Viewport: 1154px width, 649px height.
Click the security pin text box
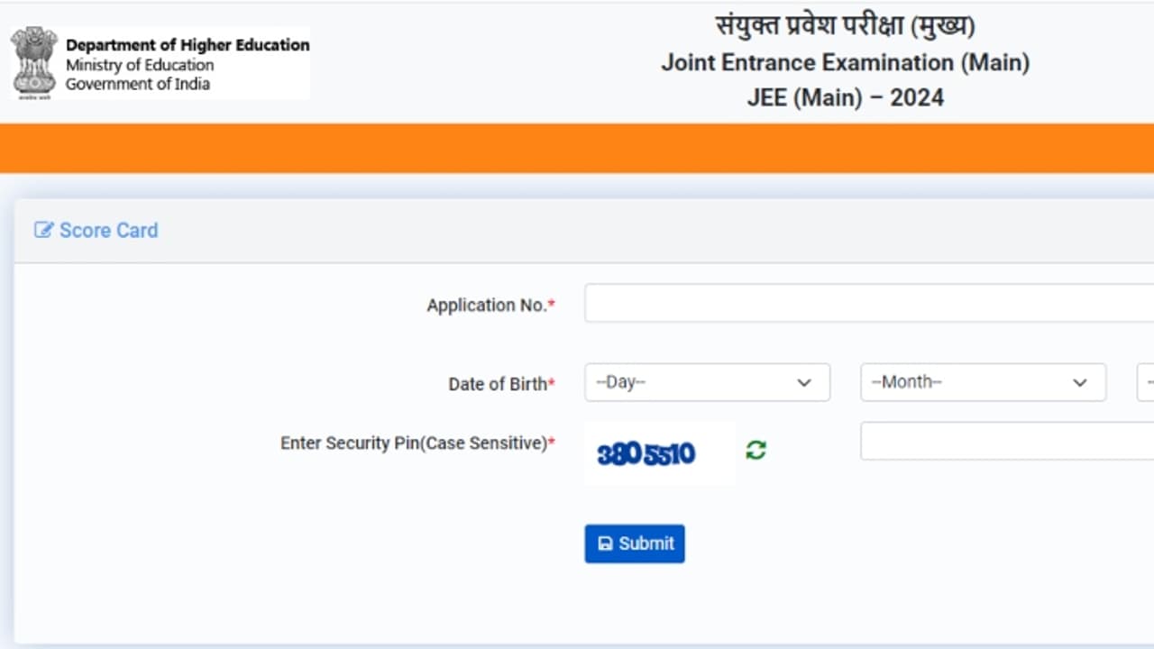tap(1006, 442)
